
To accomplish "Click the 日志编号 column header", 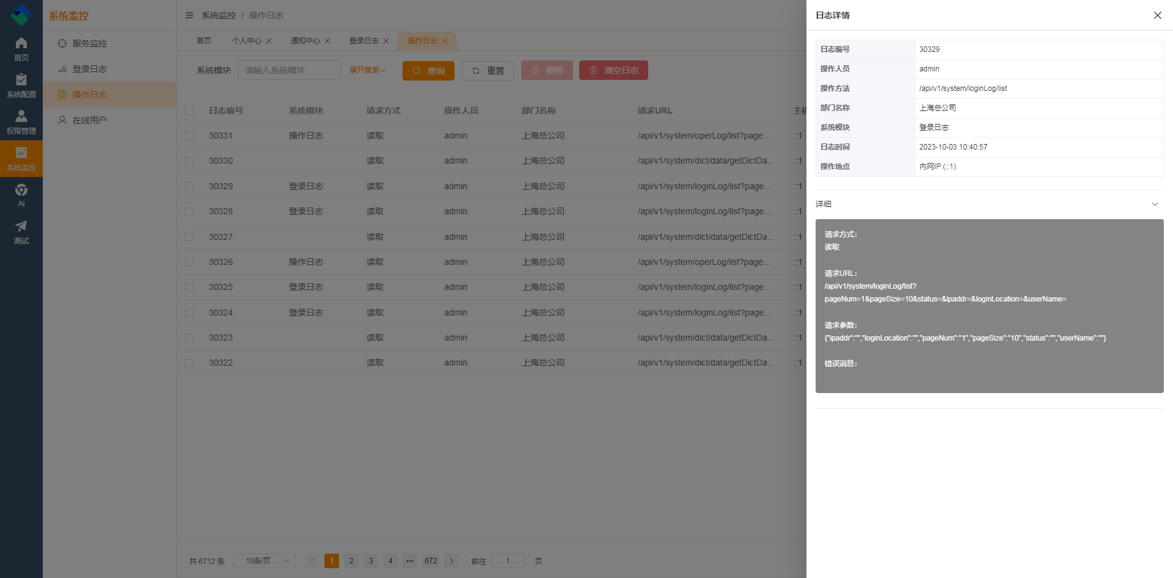I will pos(226,110).
